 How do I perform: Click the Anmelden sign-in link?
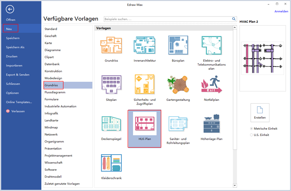(281, 11)
